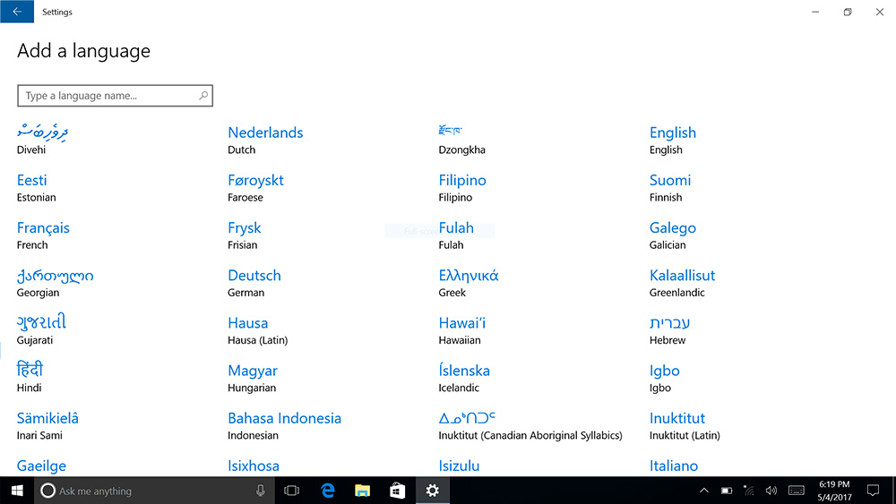Click the back arrow in Settings
Viewport: 896px width, 504px height.
coord(16,12)
